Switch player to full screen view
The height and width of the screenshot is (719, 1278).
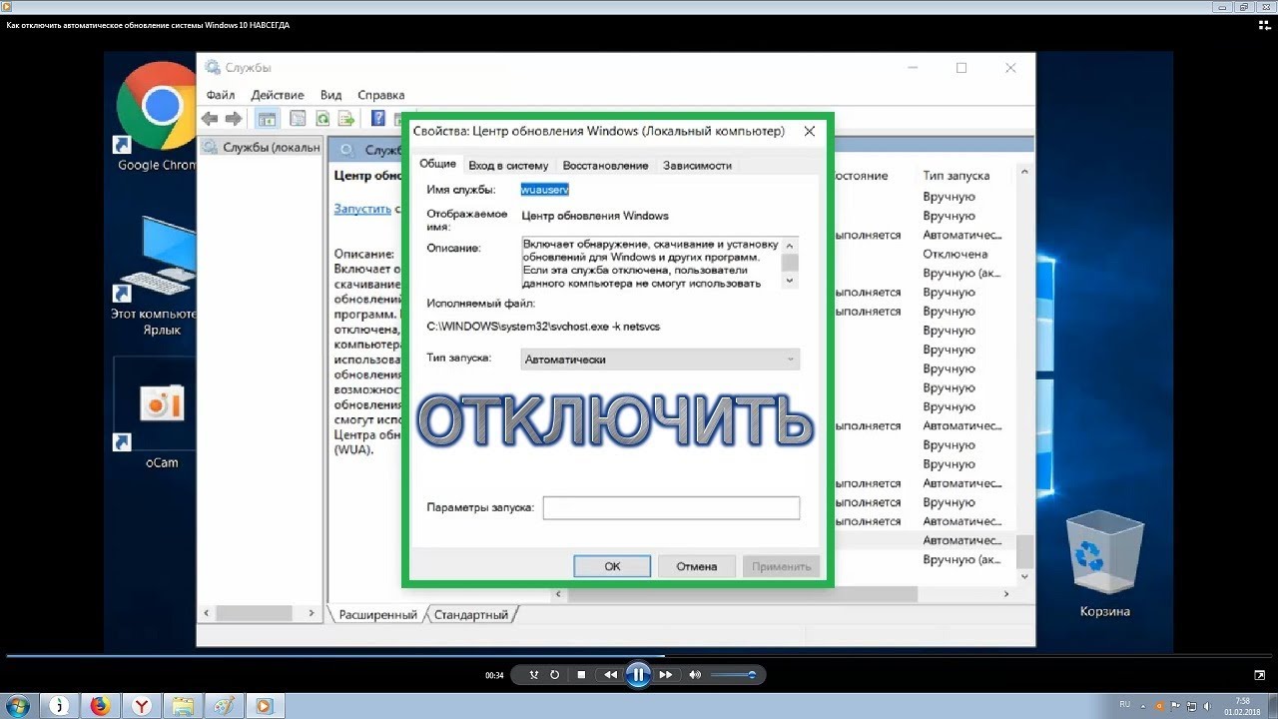click(1259, 675)
